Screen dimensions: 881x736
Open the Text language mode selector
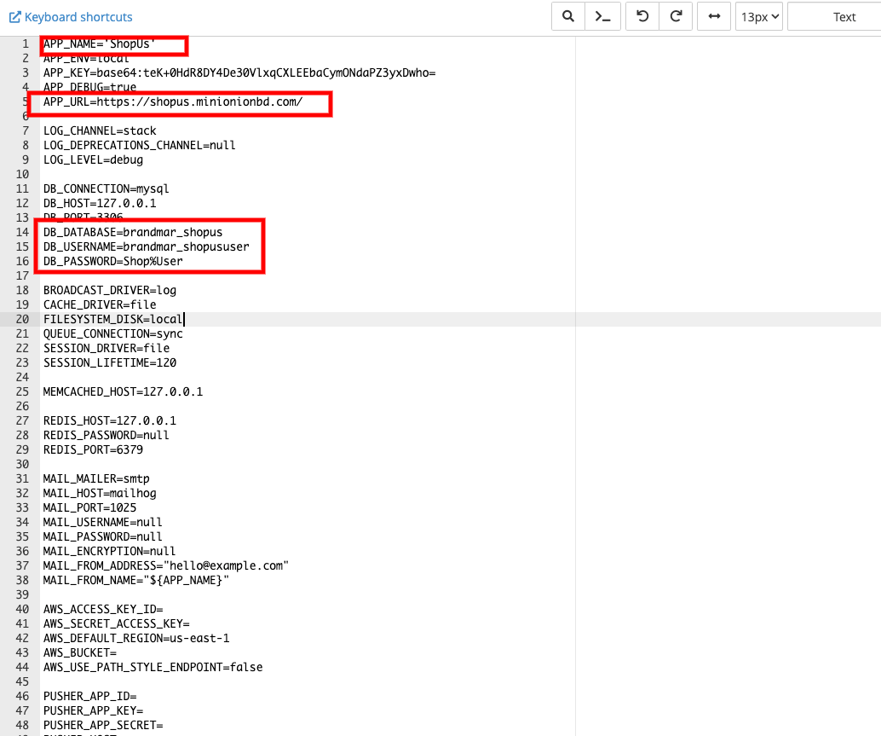pyautogui.click(x=833, y=16)
